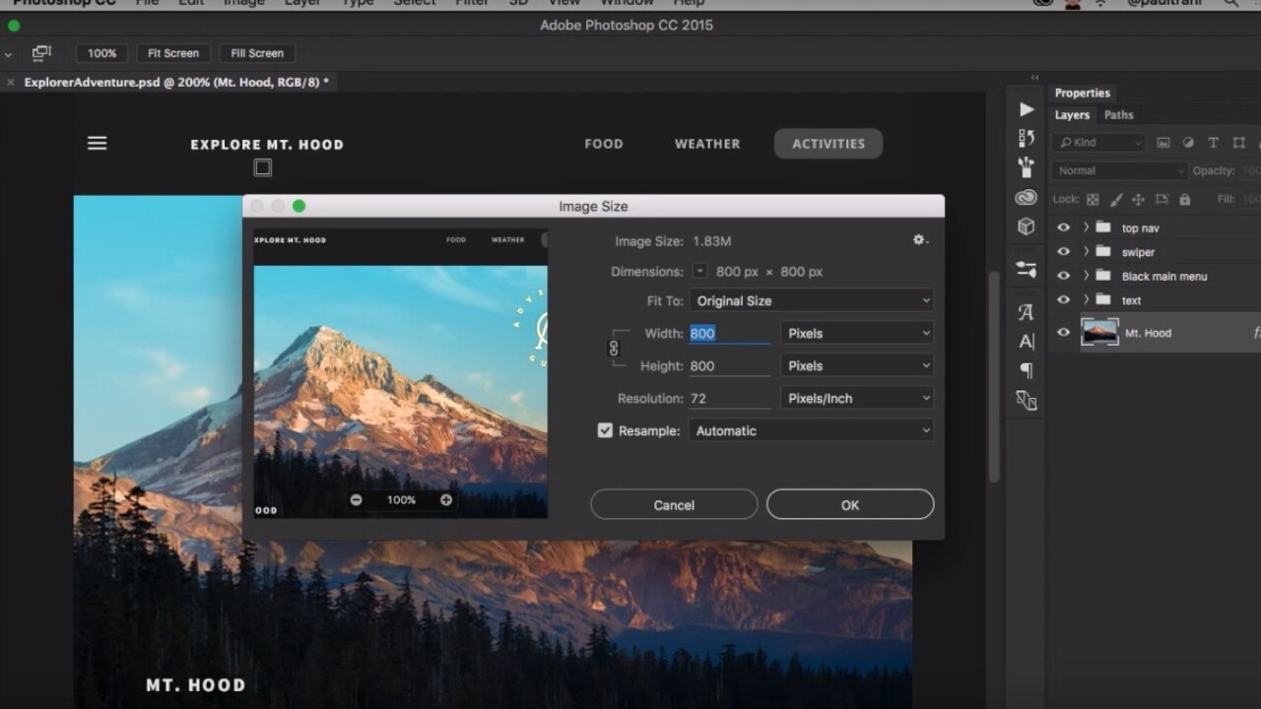The width and height of the screenshot is (1261, 709).
Task: Filter layers by type layers icon
Action: pyautogui.click(x=1213, y=143)
